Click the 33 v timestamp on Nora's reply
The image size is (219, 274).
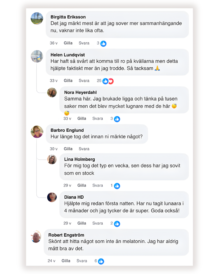coord(67,119)
